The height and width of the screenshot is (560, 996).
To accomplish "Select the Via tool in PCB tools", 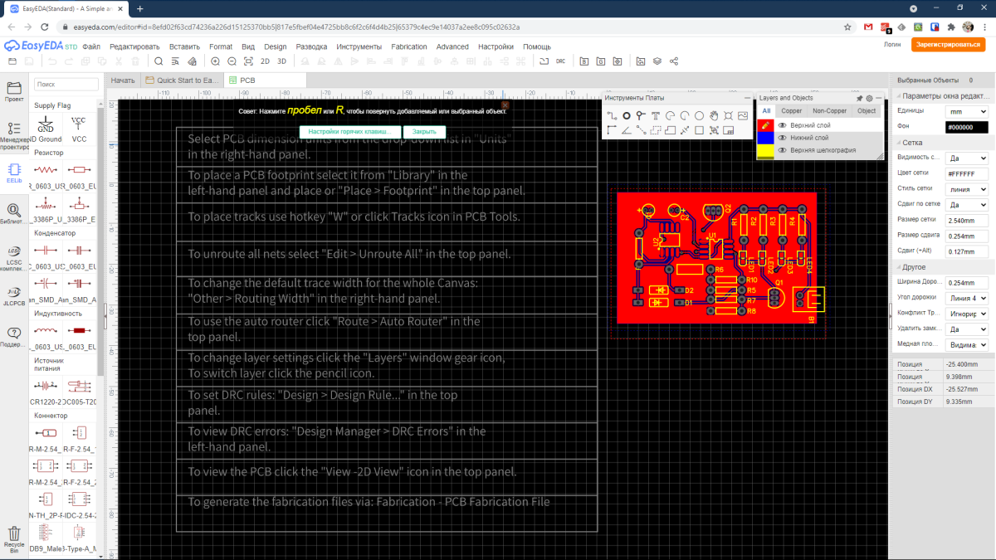I will [x=641, y=116].
